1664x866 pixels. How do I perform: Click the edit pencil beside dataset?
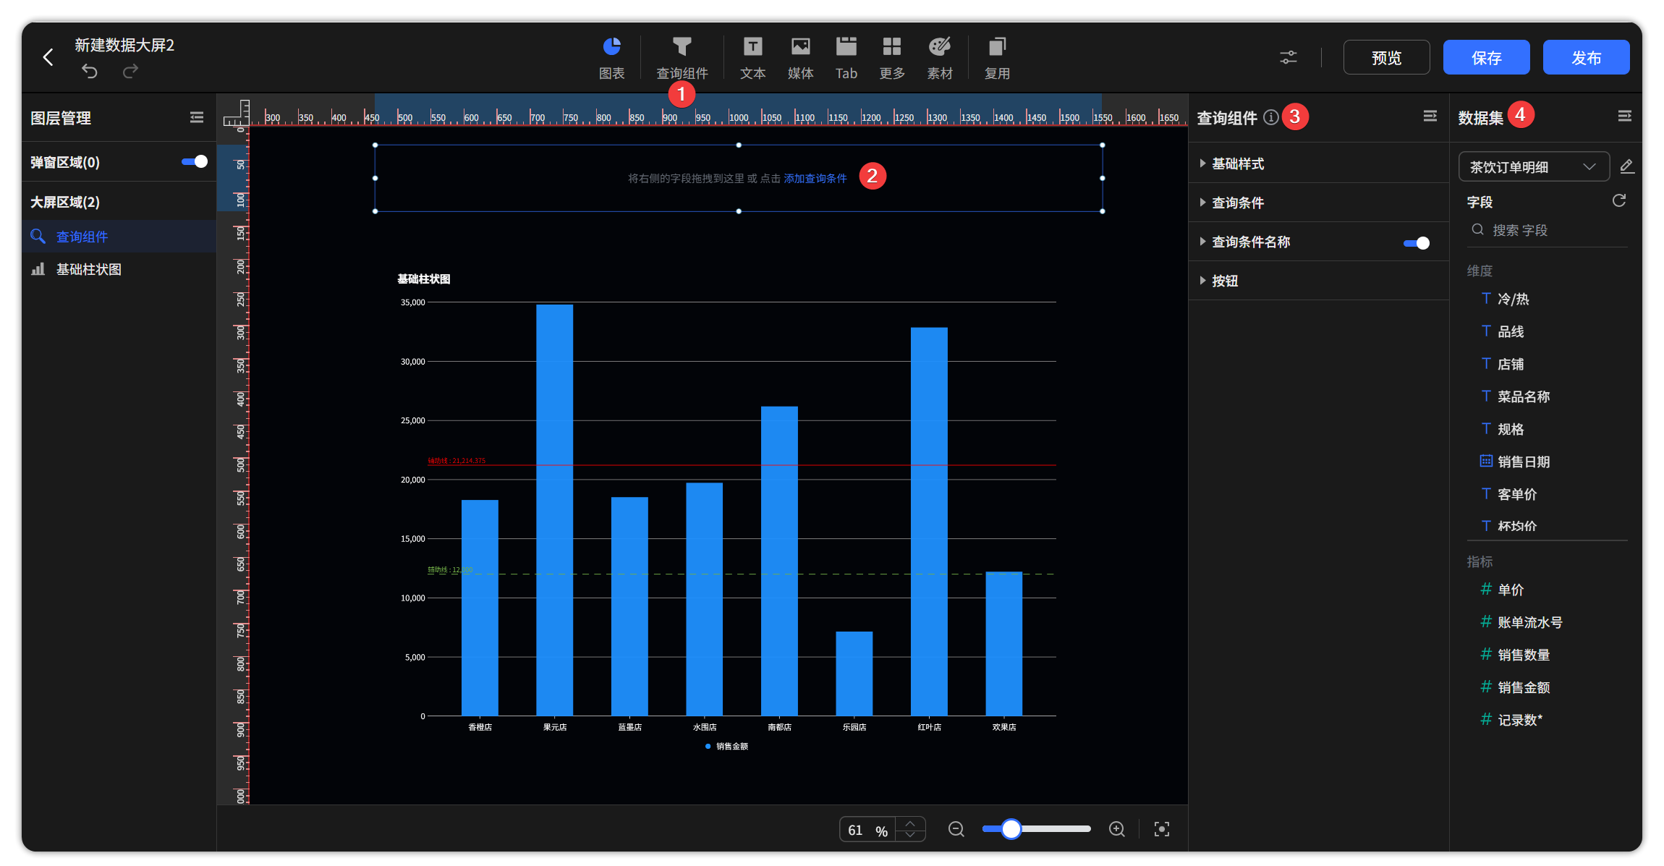point(1626,166)
